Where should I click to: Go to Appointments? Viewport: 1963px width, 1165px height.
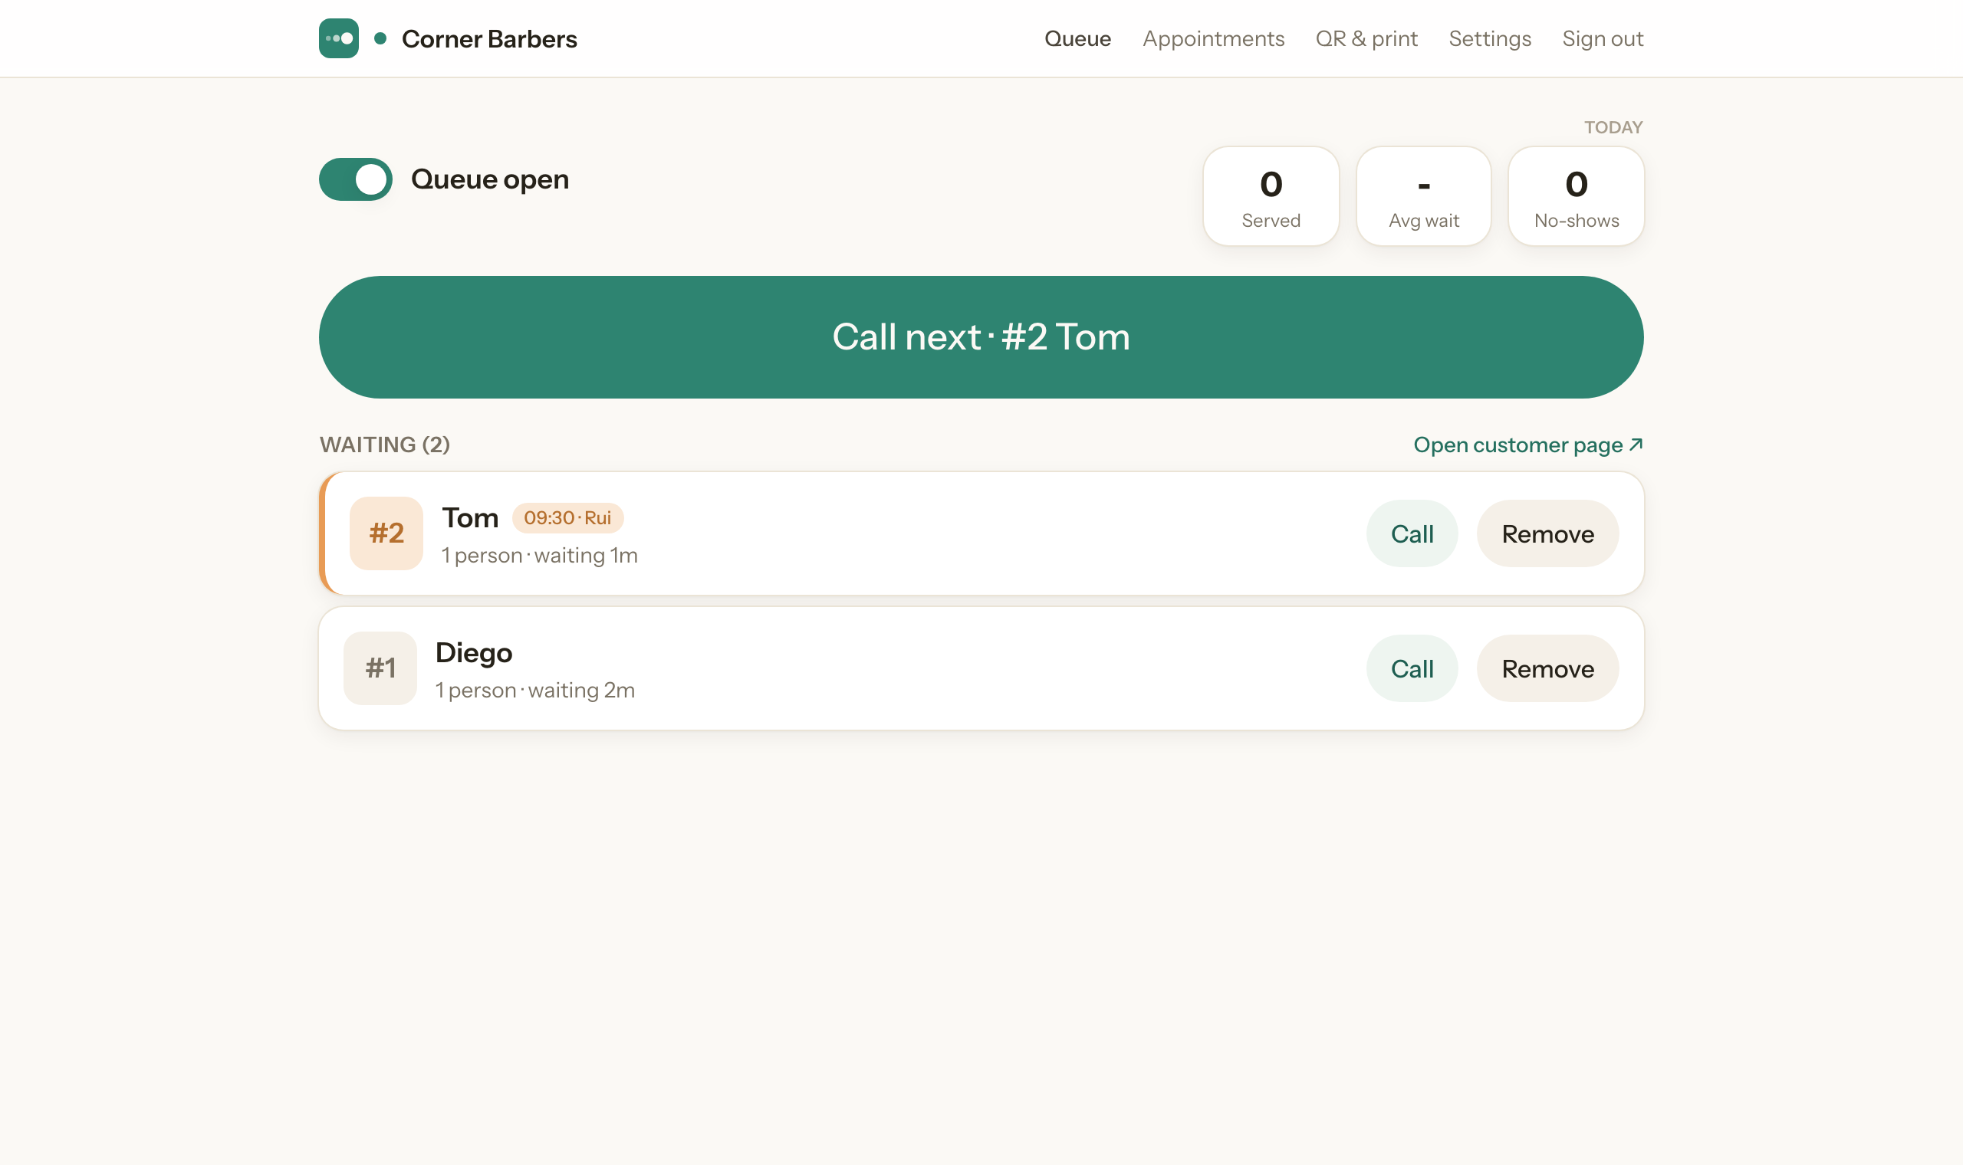click(x=1213, y=38)
